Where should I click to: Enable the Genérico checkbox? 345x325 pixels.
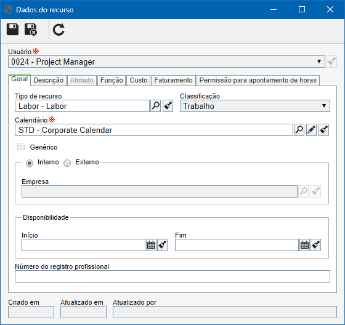pos(21,146)
